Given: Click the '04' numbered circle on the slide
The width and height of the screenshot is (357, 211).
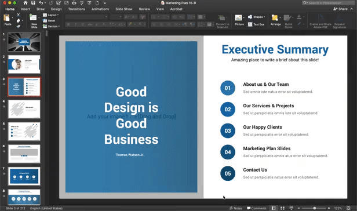Looking at the screenshot, I should [228, 152].
